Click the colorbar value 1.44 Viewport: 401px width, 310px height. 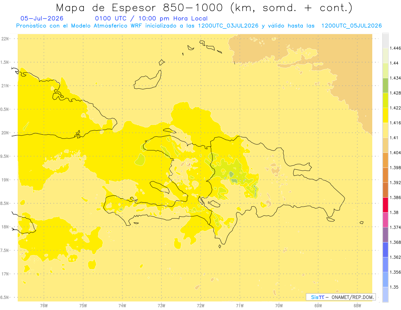tap(394, 63)
